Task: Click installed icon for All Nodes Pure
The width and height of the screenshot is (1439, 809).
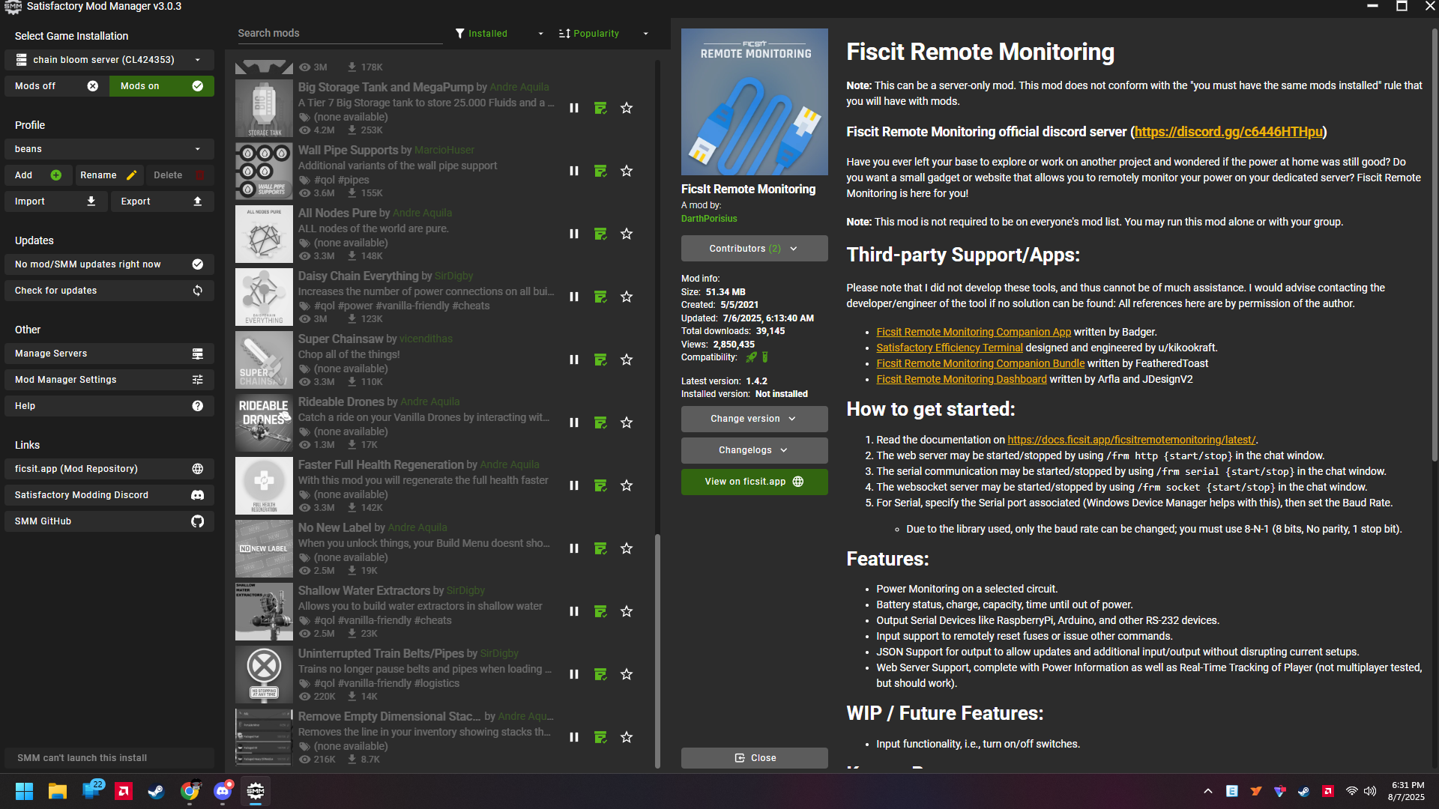Action: (600, 234)
